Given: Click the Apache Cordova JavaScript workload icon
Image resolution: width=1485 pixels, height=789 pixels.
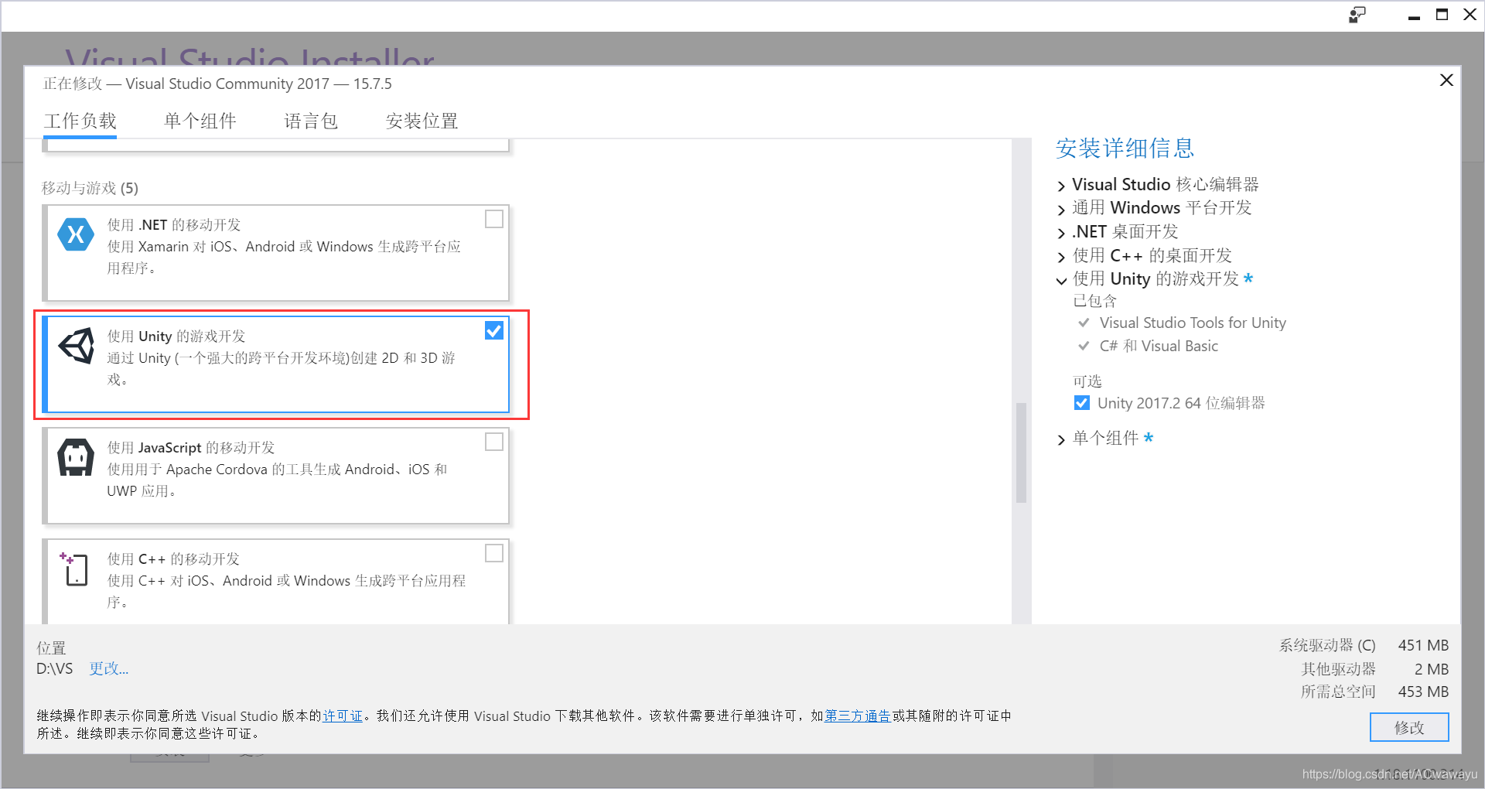Looking at the screenshot, I should 76,457.
